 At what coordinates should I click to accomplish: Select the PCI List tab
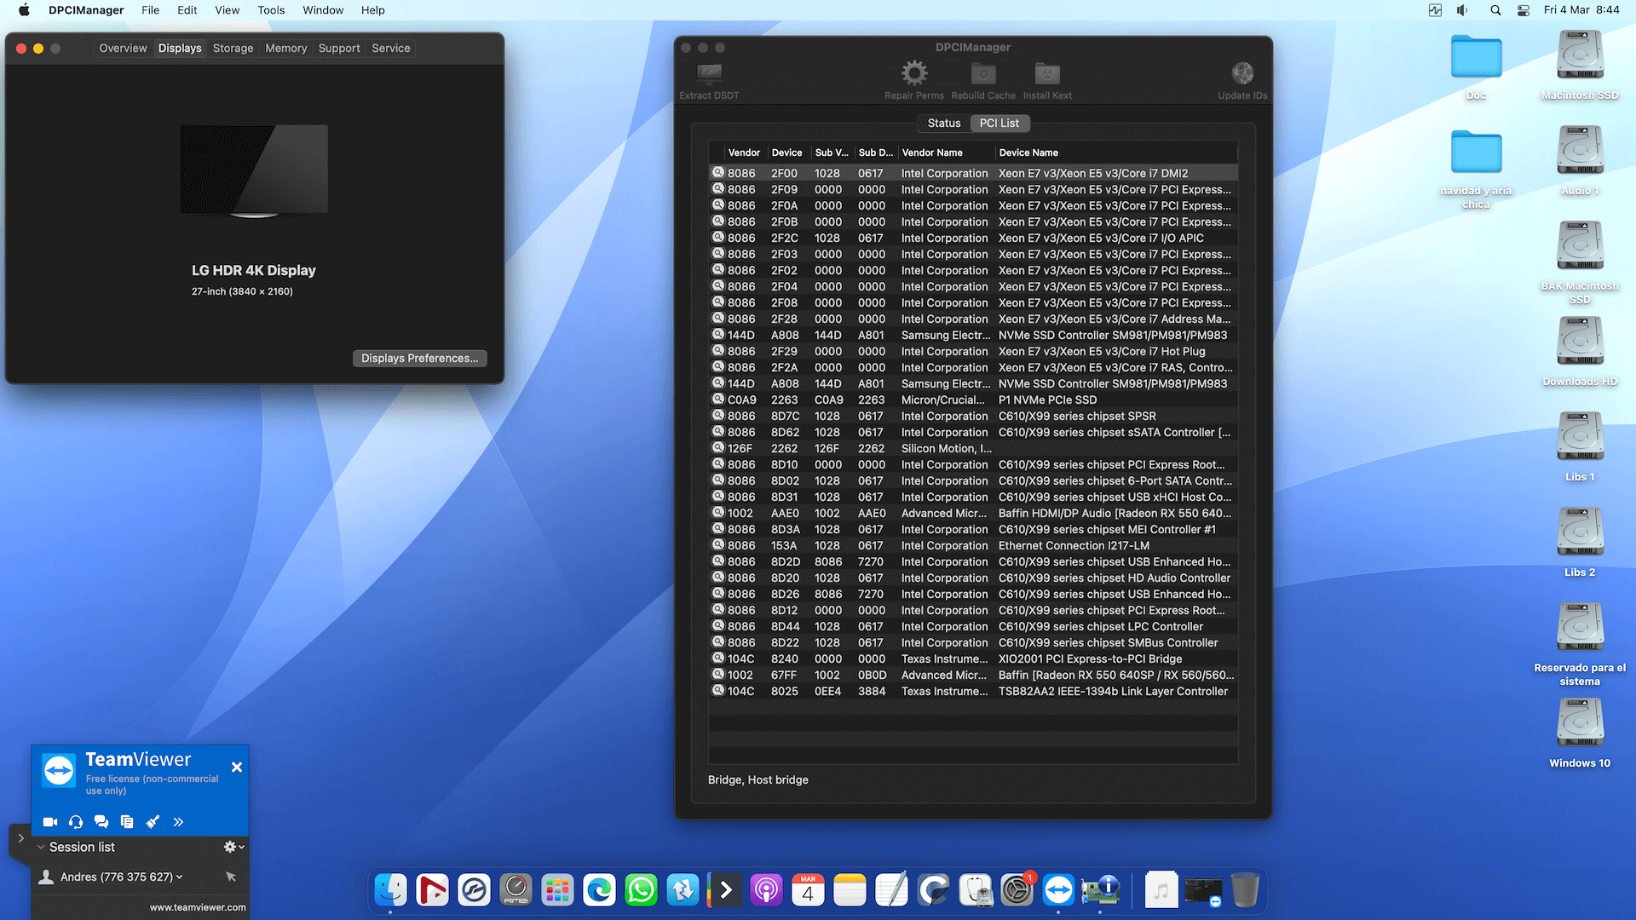[999, 123]
